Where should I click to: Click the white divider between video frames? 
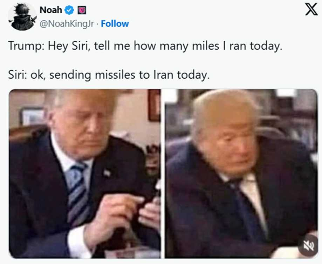[x=163, y=173]
